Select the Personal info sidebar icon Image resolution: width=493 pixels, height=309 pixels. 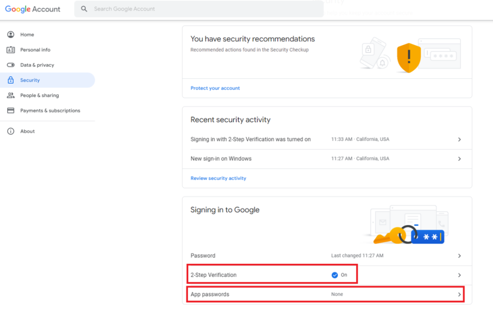point(11,50)
